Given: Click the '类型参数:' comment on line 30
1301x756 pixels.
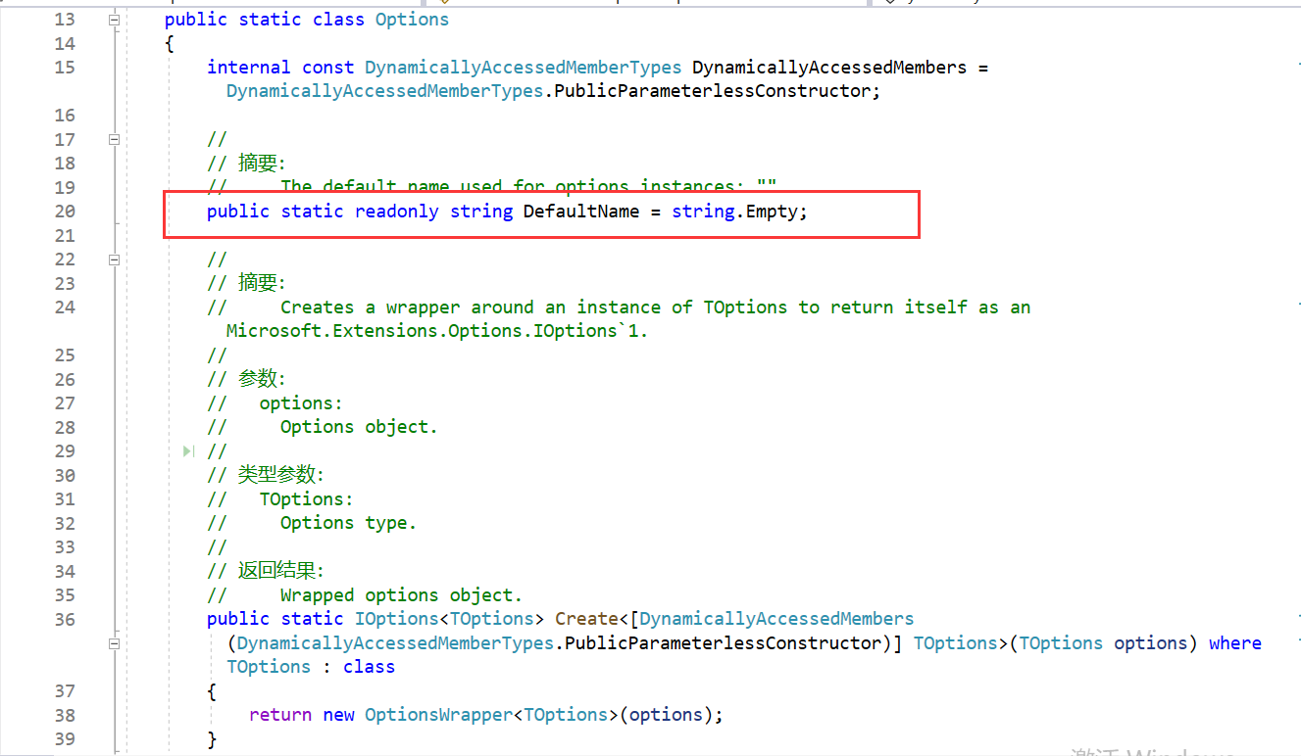Looking at the screenshot, I should pyautogui.click(x=280, y=475).
